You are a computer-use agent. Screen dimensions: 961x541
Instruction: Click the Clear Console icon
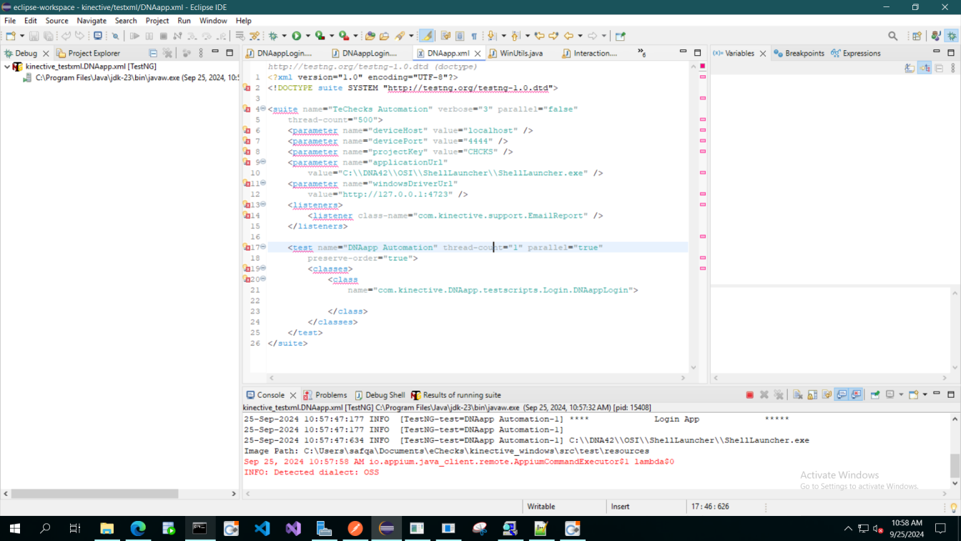click(x=798, y=395)
